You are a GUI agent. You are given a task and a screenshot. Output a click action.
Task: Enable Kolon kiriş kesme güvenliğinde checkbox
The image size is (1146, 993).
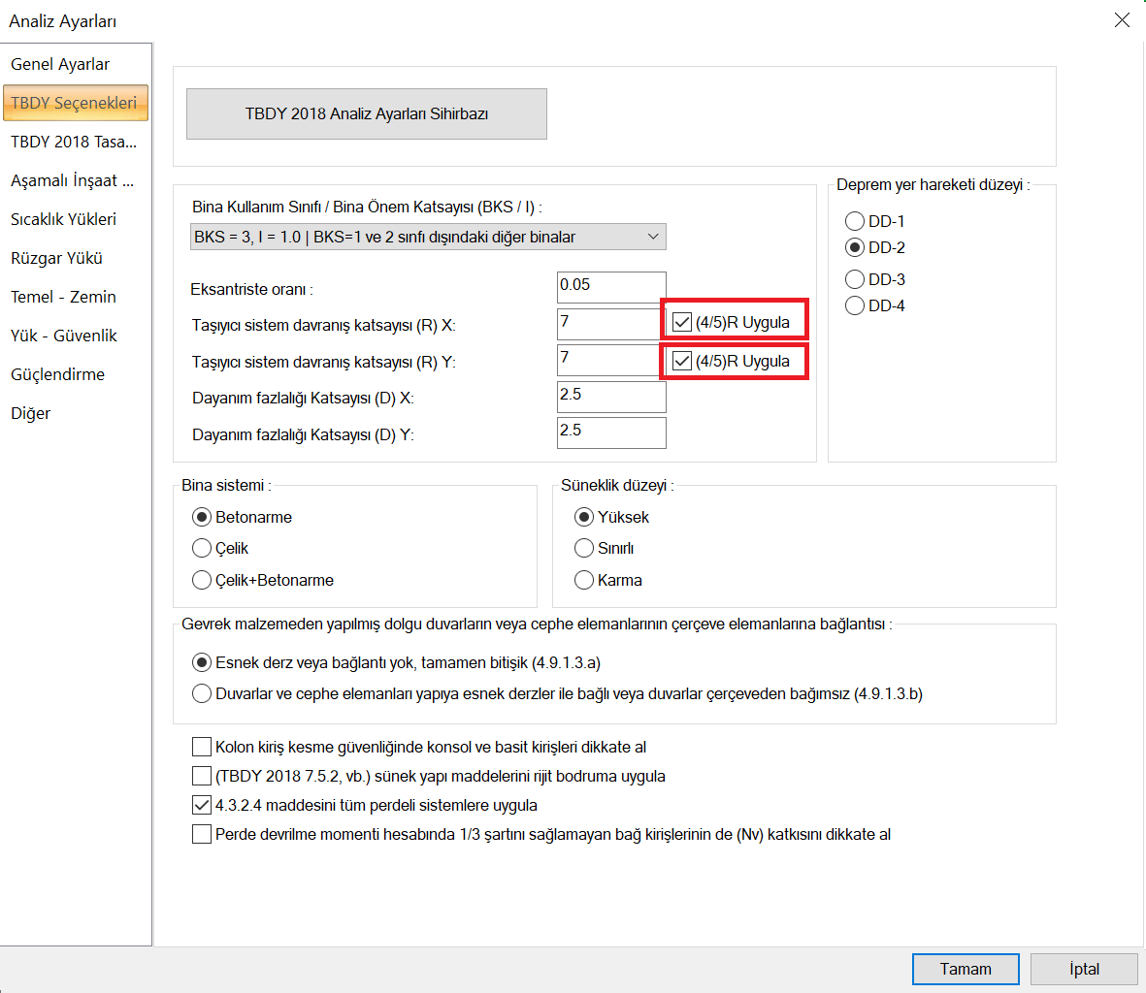pos(202,747)
